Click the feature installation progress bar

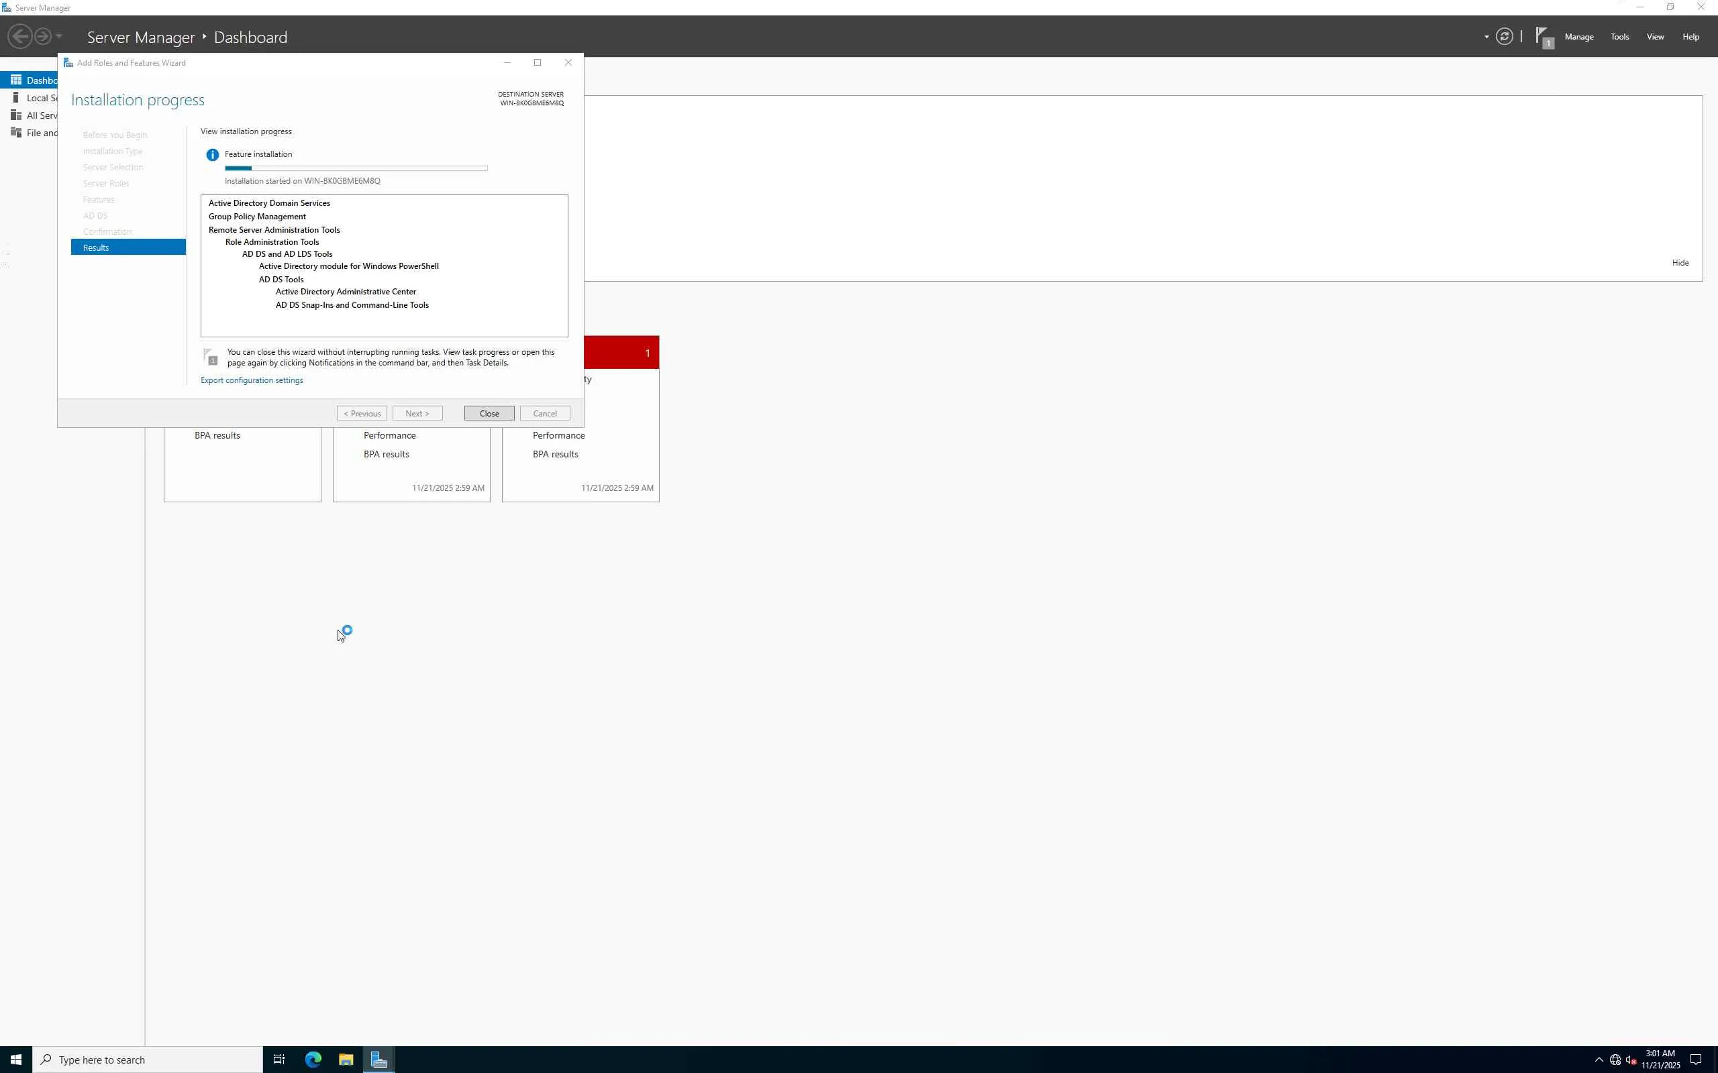356,168
